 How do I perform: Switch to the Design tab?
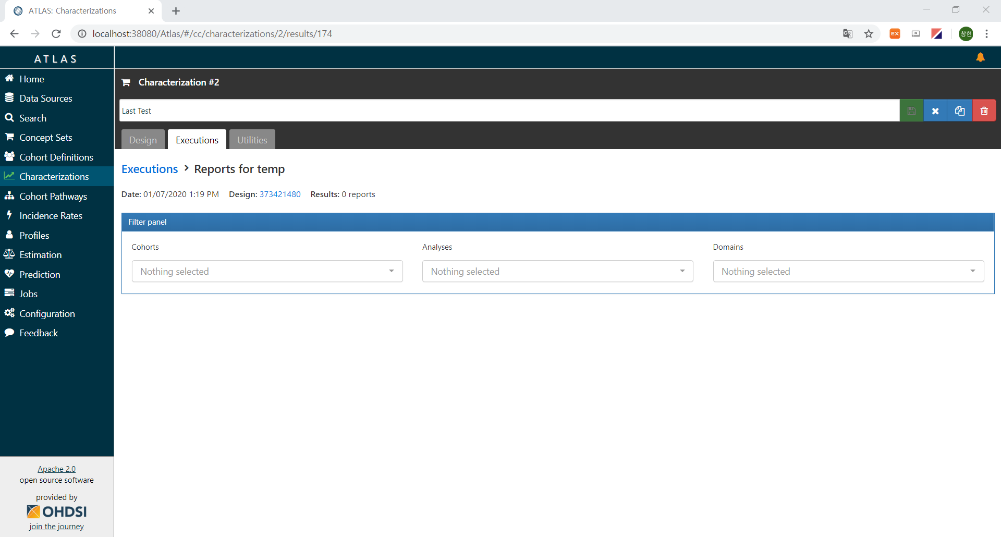click(x=142, y=140)
